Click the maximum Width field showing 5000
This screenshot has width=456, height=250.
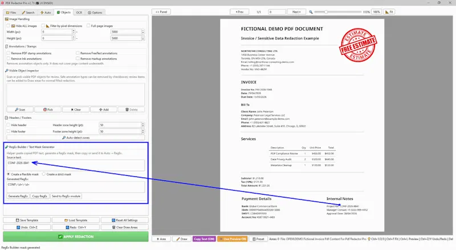tap(125, 31)
